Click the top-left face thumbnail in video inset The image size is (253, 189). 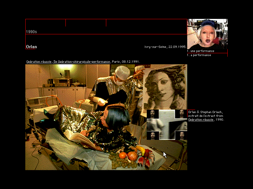153,114
